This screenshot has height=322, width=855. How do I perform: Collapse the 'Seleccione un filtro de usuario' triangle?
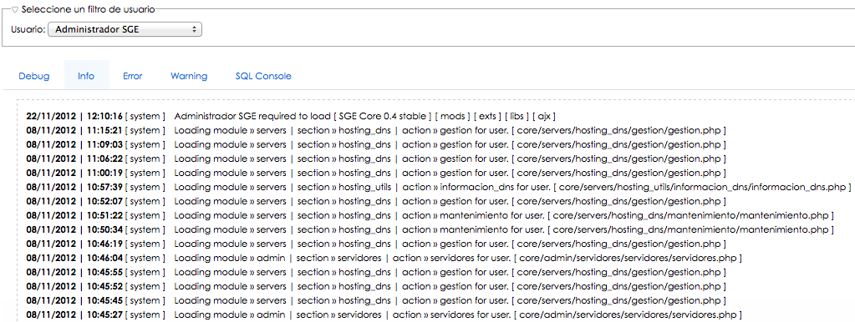point(15,10)
